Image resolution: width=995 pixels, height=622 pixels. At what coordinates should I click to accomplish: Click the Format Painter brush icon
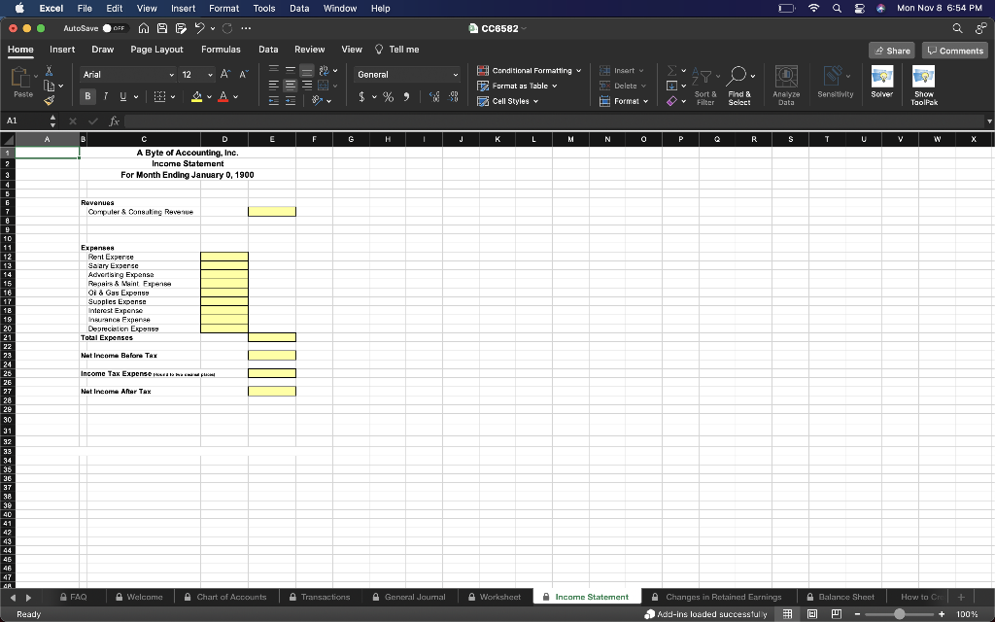[x=49, y=100]
